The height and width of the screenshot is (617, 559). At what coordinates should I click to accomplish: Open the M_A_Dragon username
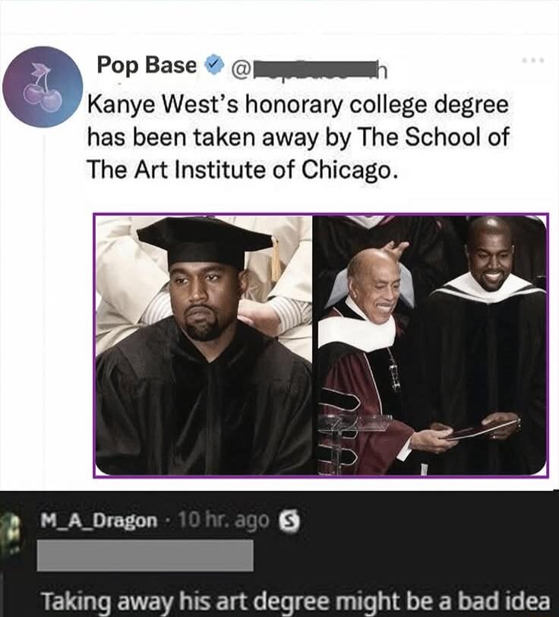[98, 520]
